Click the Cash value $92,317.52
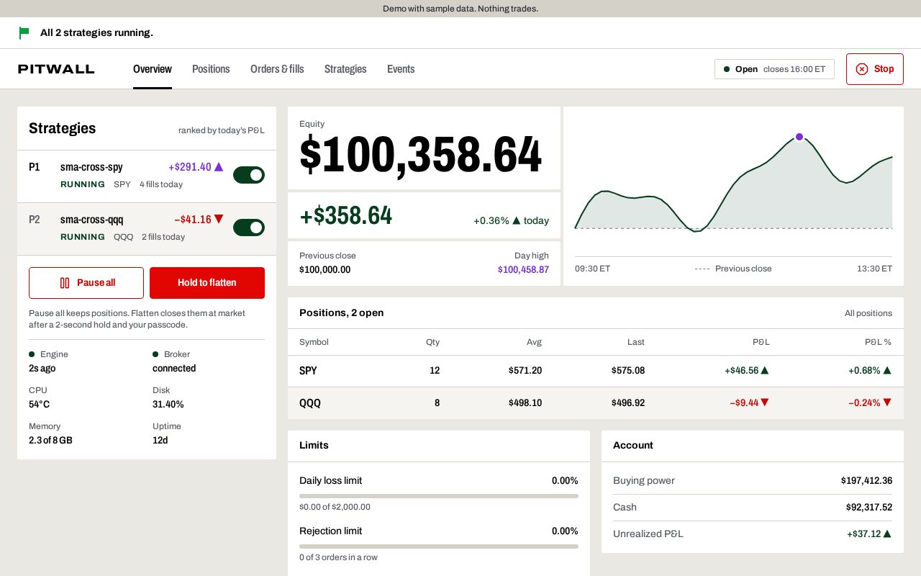This screenshot has width=921, height=576. (x=869, y=507)
